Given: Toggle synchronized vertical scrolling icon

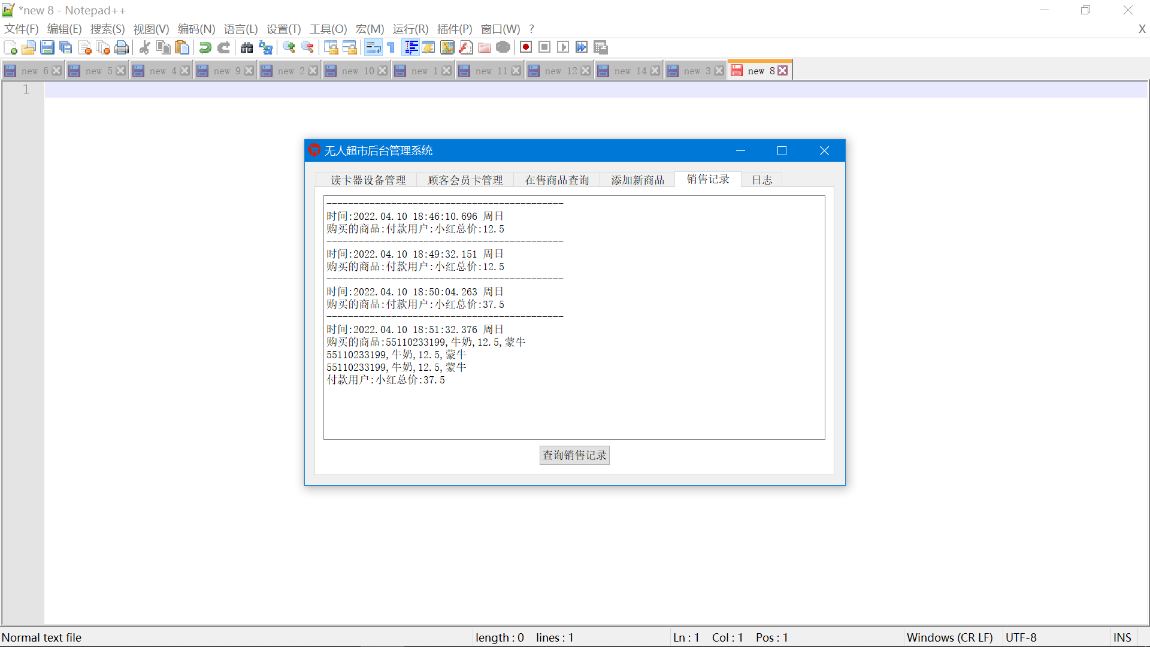Looking at the screenshot, I should pos(331,47).
